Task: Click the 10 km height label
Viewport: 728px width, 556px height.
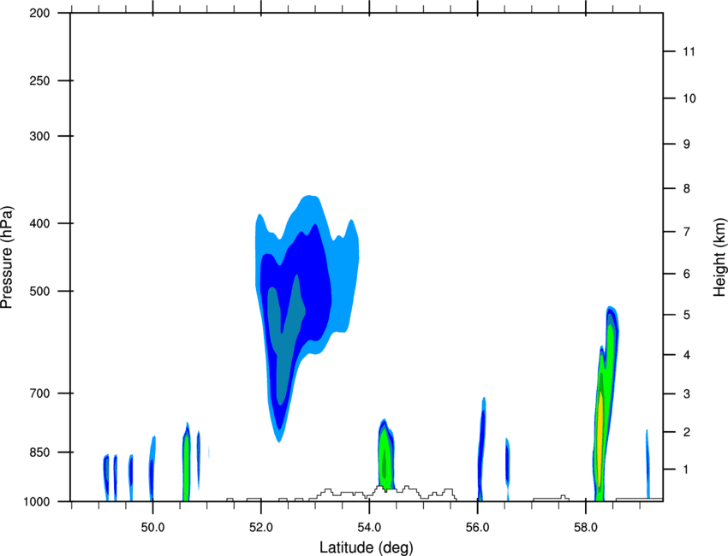Action: (x=689, y=98)
